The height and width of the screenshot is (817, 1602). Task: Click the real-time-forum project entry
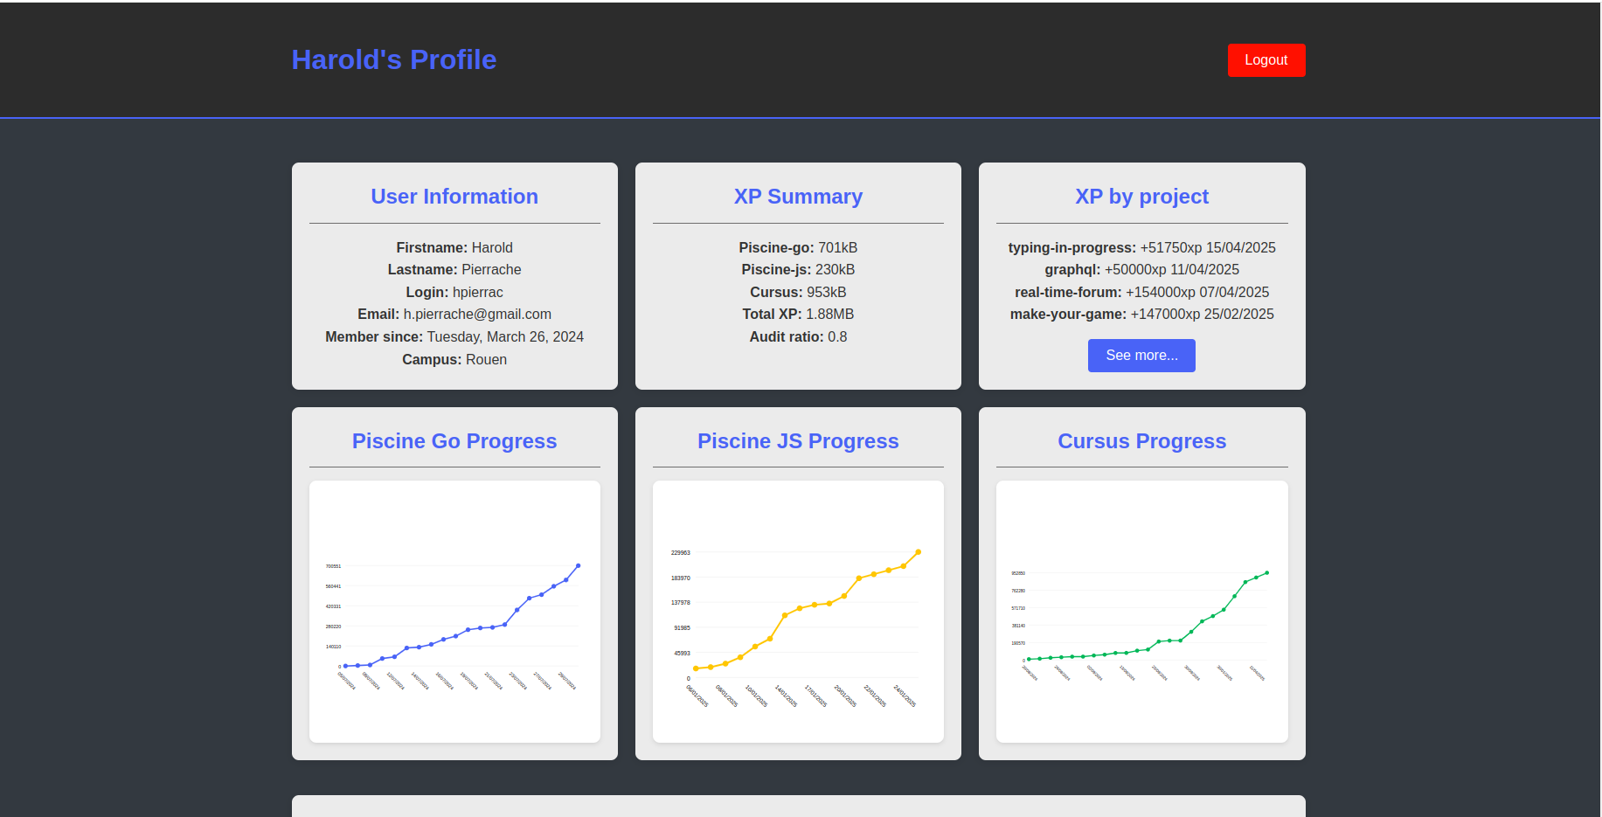click(x=1141, y=293)
